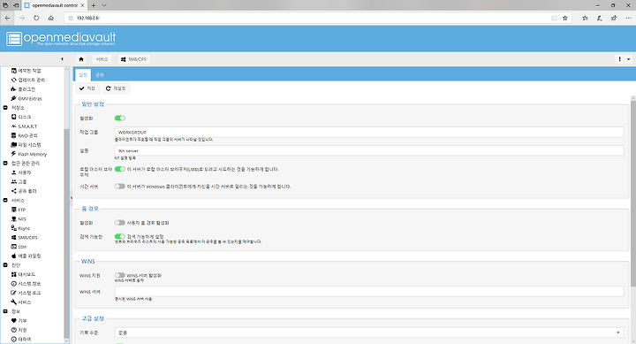Open the dashboard grid-icon sidebar entry
636x344 pixels.
tap(23, 274)
